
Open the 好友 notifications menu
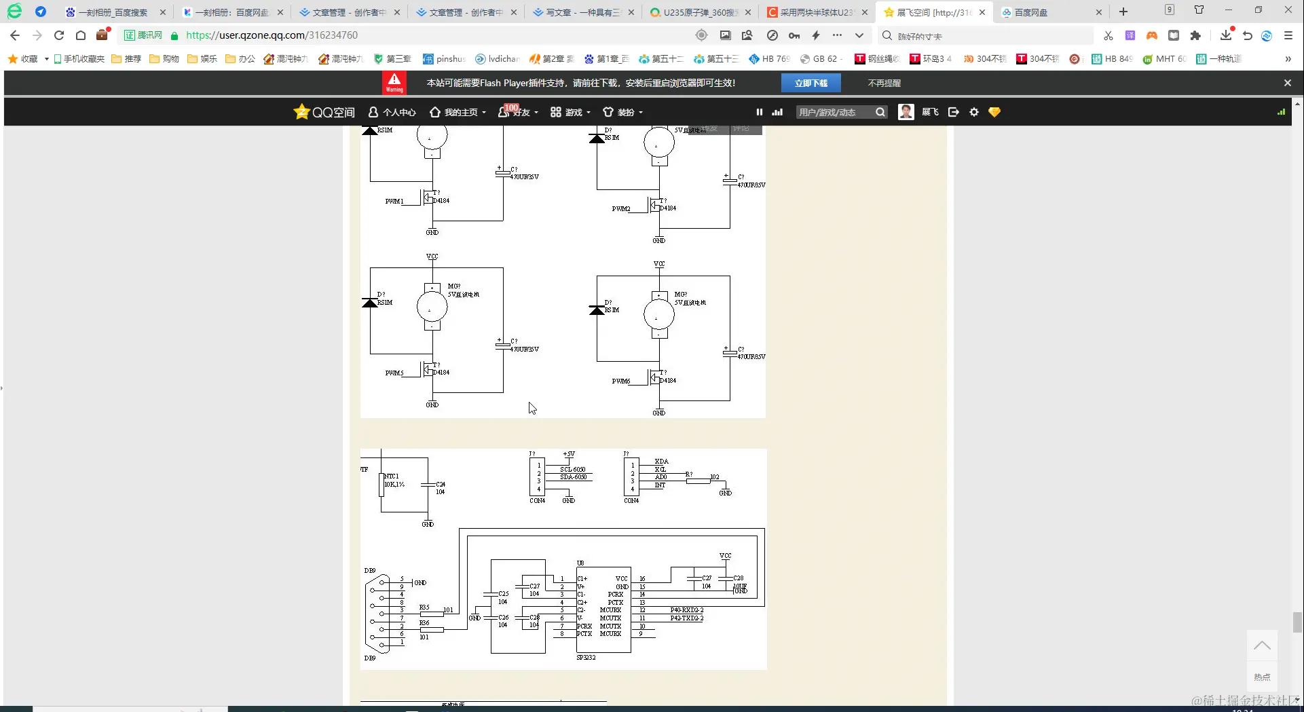tap(518, 112)
